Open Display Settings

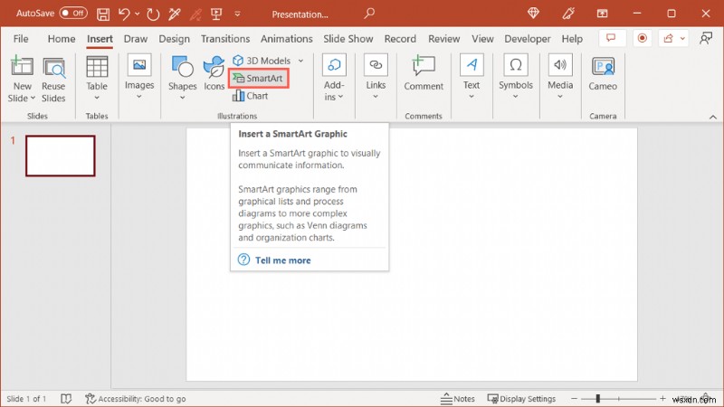pyautogui.click(x=521, y=399)
